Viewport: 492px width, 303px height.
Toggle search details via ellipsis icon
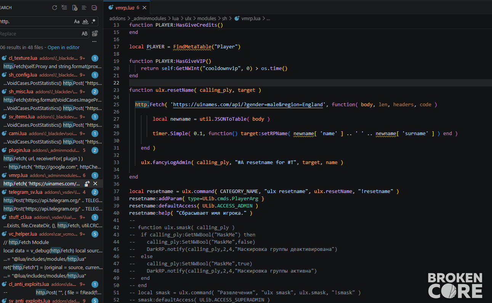[x=95, y=41]
